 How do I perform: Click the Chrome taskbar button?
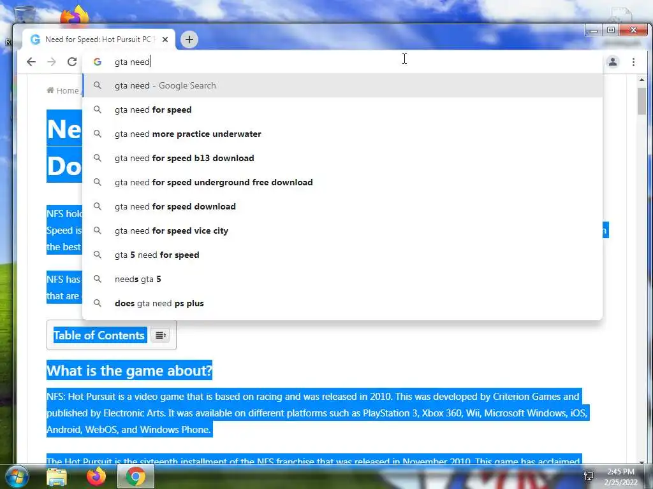136,476
